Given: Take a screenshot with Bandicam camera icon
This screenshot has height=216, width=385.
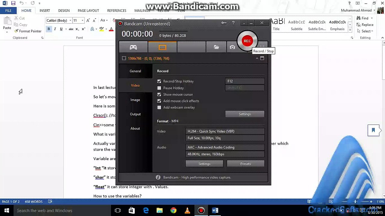Looking at the screenshot, I should (232, 47).
